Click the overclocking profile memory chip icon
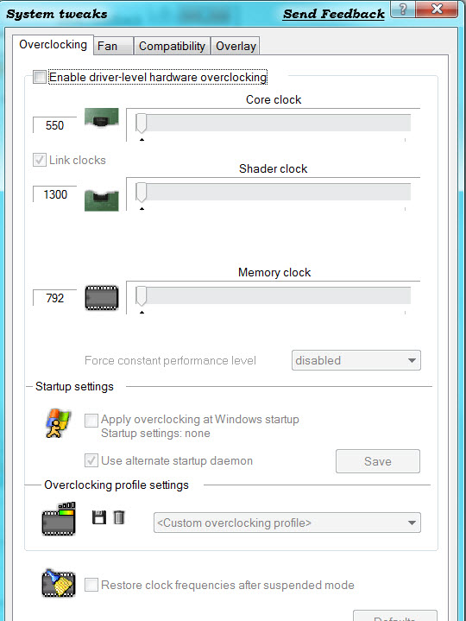The width and height of the screenshot is (466, 621). tap(59, 519)
